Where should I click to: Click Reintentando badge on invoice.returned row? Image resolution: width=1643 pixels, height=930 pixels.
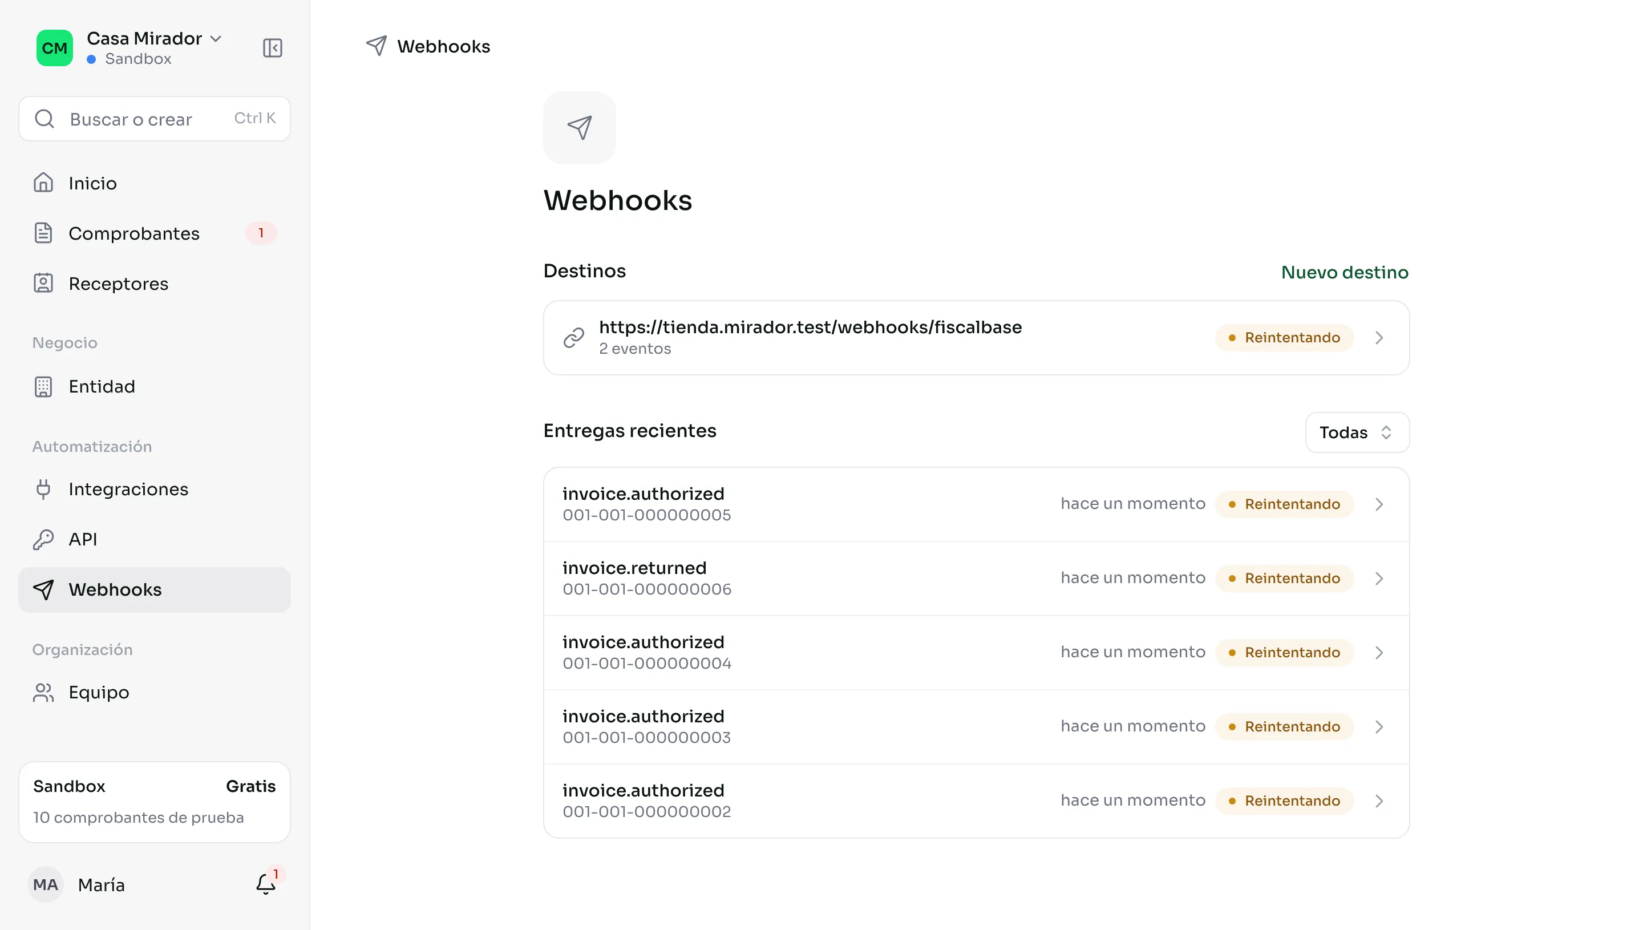(x=1284, y=579)
